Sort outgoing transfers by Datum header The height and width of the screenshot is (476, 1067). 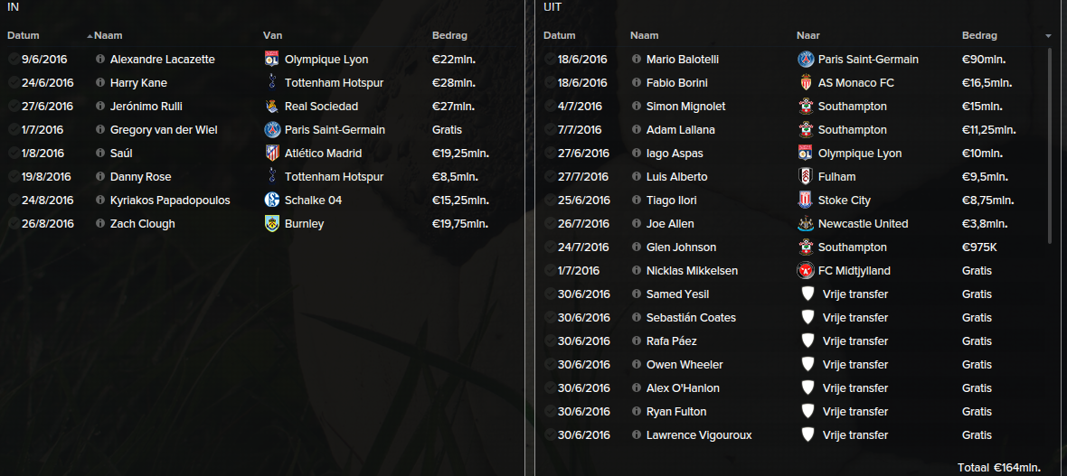pyautogui.click(x=560, y=35)
